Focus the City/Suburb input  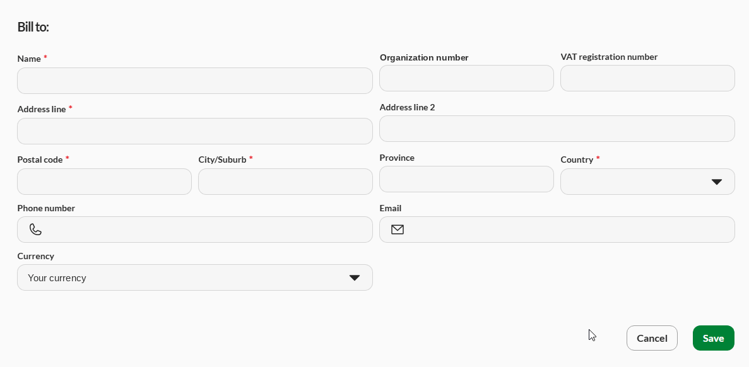(x=285, y=182)
